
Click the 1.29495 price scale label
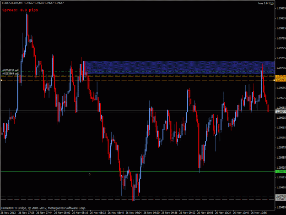coord(281,187)
